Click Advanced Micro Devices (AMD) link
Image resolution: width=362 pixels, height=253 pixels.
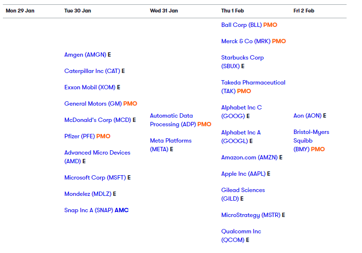[x=97, y=157]
